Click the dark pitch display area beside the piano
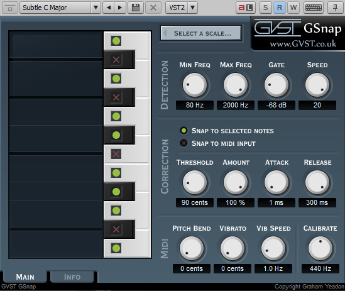This screenshot has height=291, width=345. click(x=56, y=145)
